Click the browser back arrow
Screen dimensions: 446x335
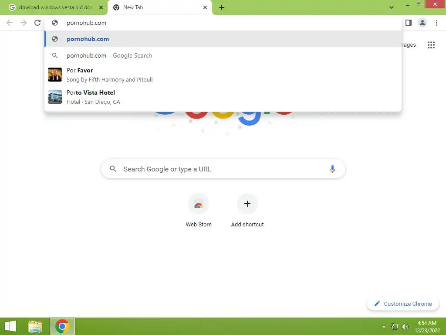10,23
